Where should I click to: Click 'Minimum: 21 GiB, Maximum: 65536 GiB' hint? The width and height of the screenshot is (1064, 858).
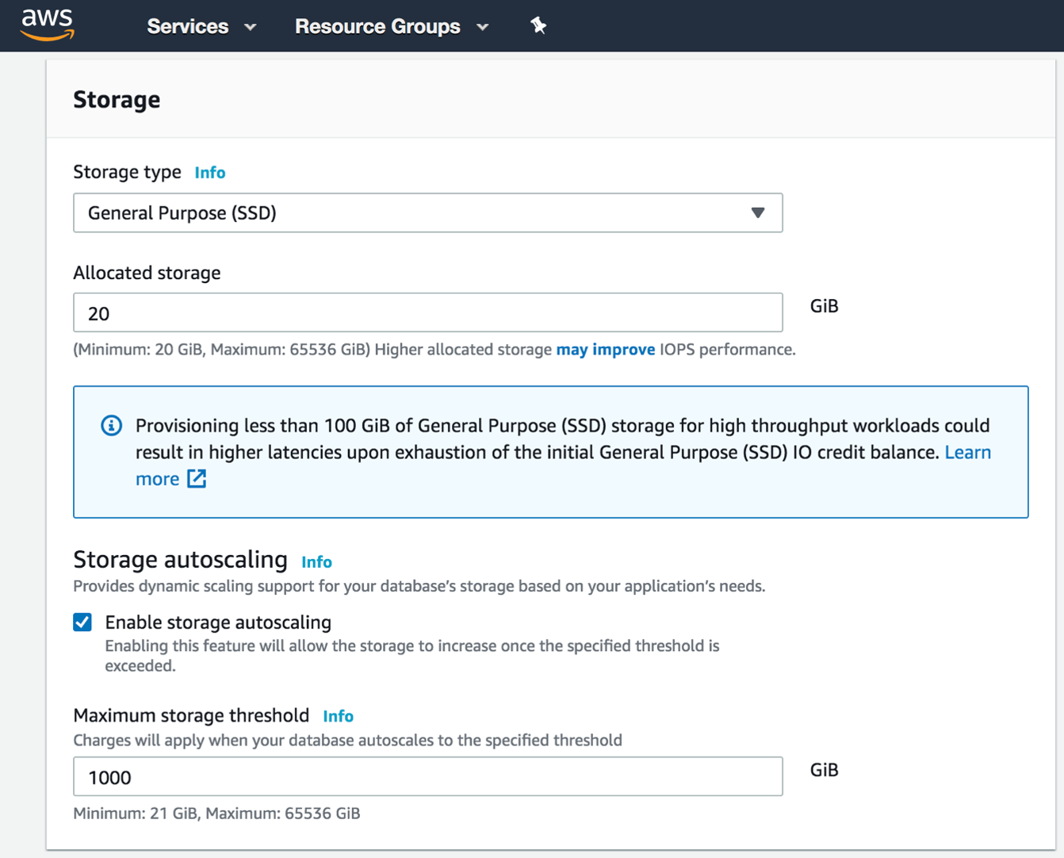click(x=216, y=814)
